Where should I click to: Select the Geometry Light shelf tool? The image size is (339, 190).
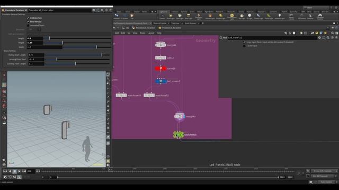[199, 16]
